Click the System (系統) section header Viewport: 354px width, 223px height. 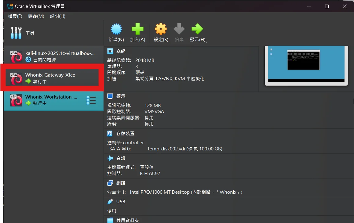[x=121, y=51]
